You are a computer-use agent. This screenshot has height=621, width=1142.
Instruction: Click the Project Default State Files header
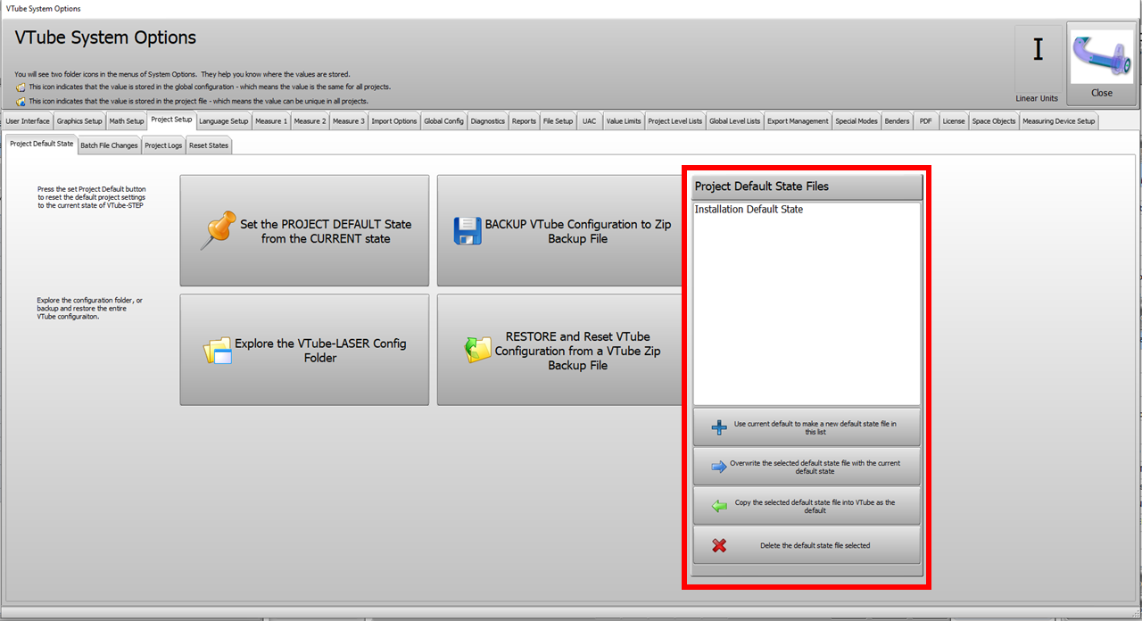point(807,186)
